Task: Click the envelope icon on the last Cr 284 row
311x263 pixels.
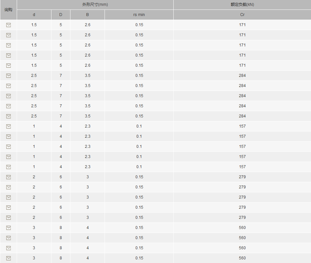Action: [x=9, y=116]
